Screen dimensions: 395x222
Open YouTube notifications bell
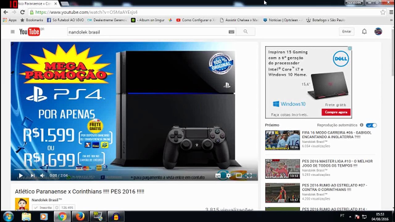point(364,31)
